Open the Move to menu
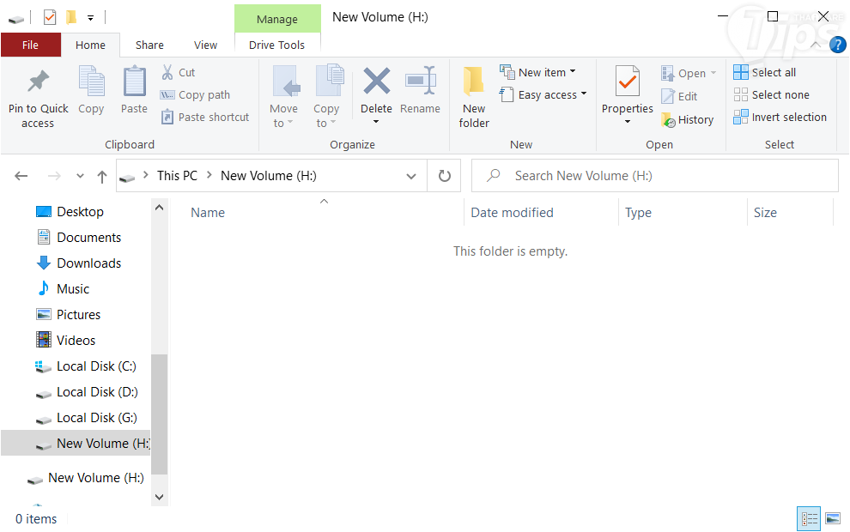 [x=283, y=96]
